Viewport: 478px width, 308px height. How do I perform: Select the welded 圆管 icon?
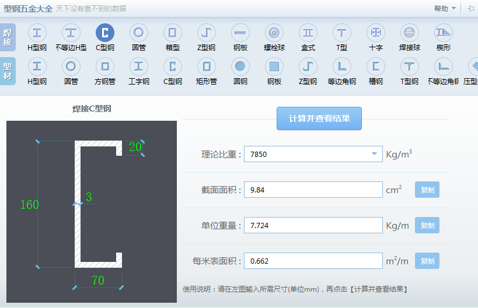point(139,33)
